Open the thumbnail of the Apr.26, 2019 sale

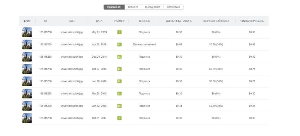tap(27, 44)
